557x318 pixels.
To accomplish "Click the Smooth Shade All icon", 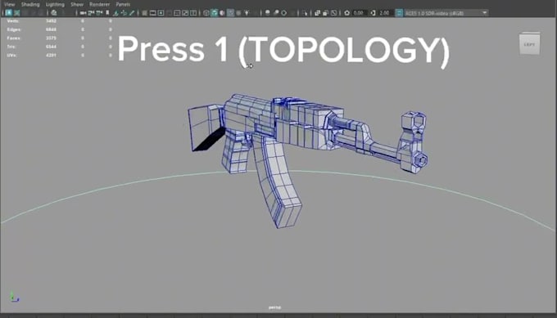I will click(x=215, y=13).
